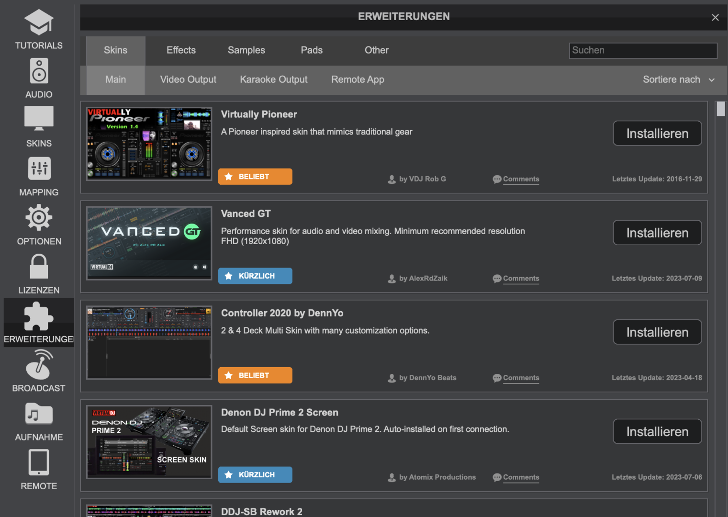728x517 pixels.
Task: Open the Audio speaker settings icon
Action: click(39, 71)
